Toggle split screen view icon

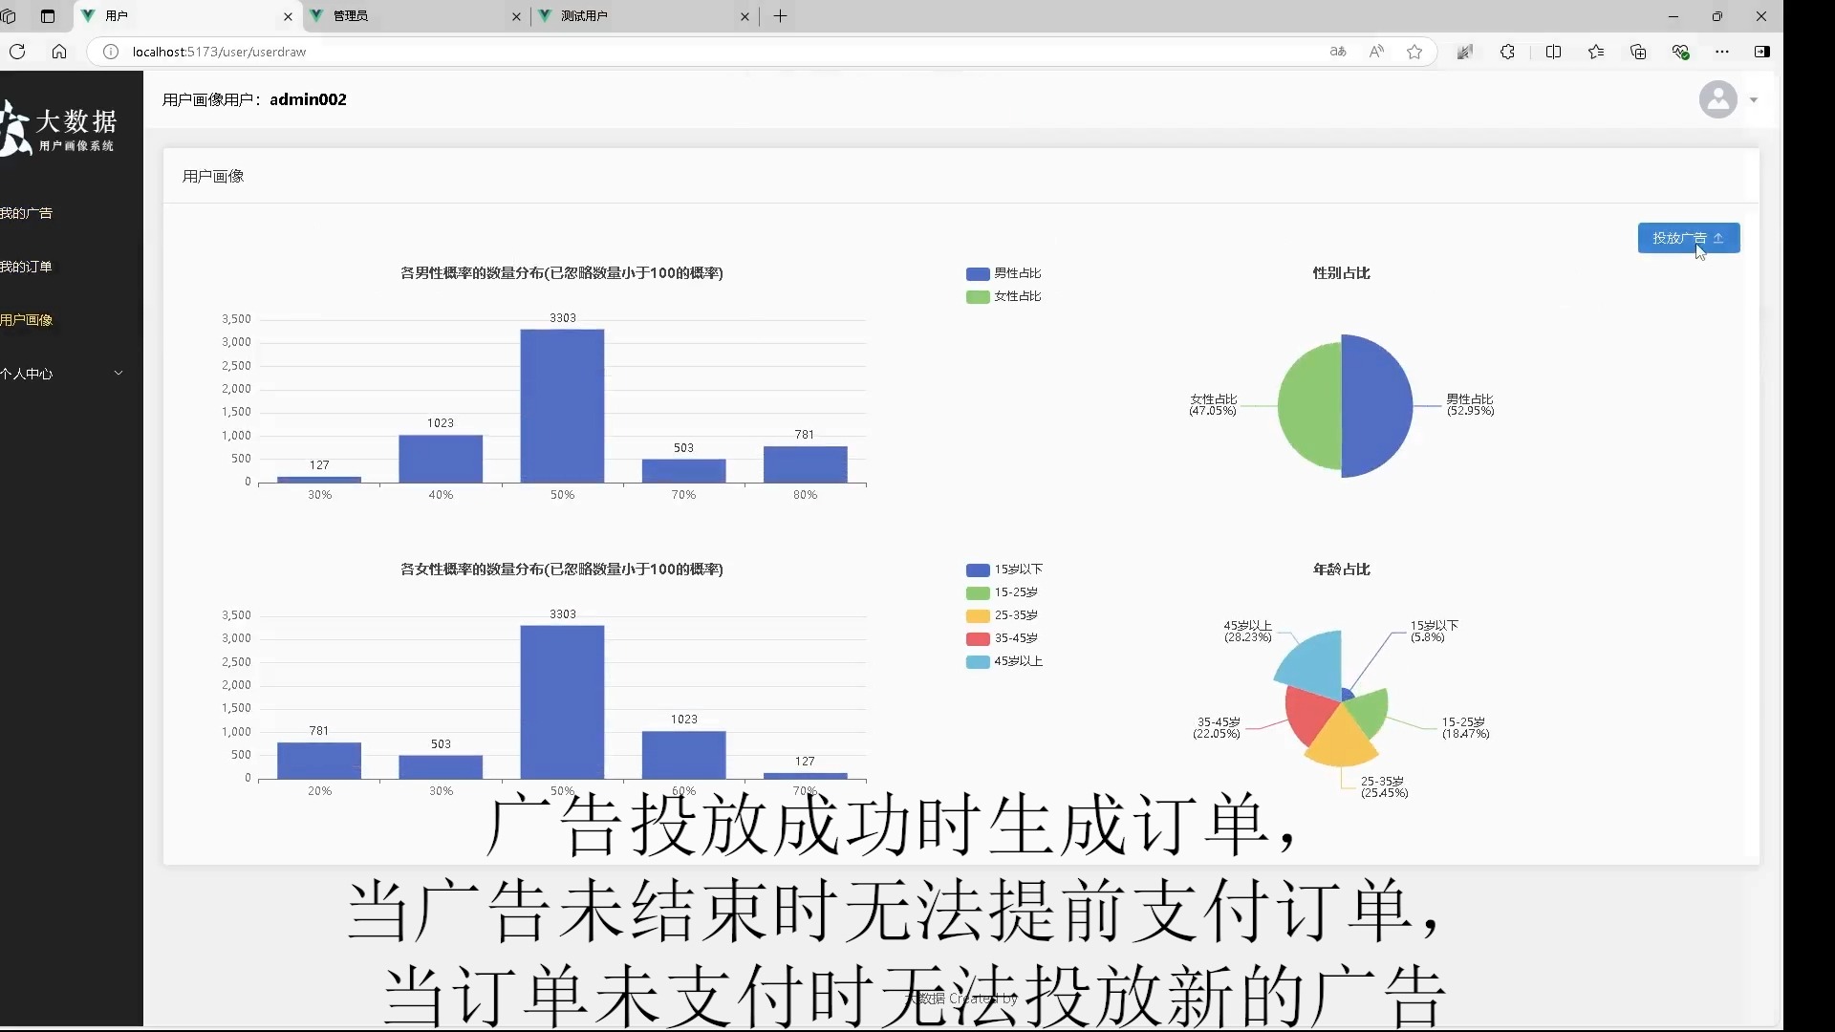coord(1553,52)
